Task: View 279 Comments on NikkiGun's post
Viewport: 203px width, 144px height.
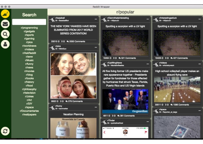Action: tap(74, 101)
